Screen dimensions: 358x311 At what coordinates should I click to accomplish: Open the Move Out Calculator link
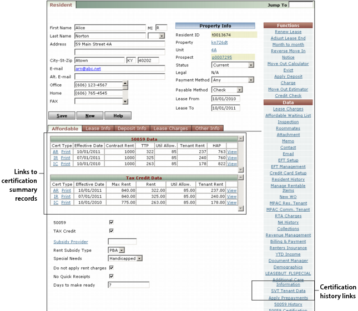[288, 64]
